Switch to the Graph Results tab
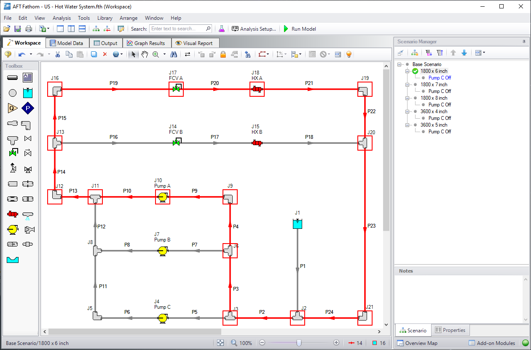 click(x=146, y=43)
